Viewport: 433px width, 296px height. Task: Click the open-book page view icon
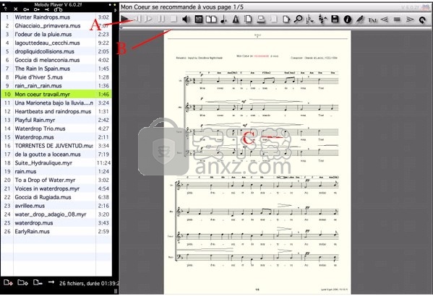pos(211,19)
